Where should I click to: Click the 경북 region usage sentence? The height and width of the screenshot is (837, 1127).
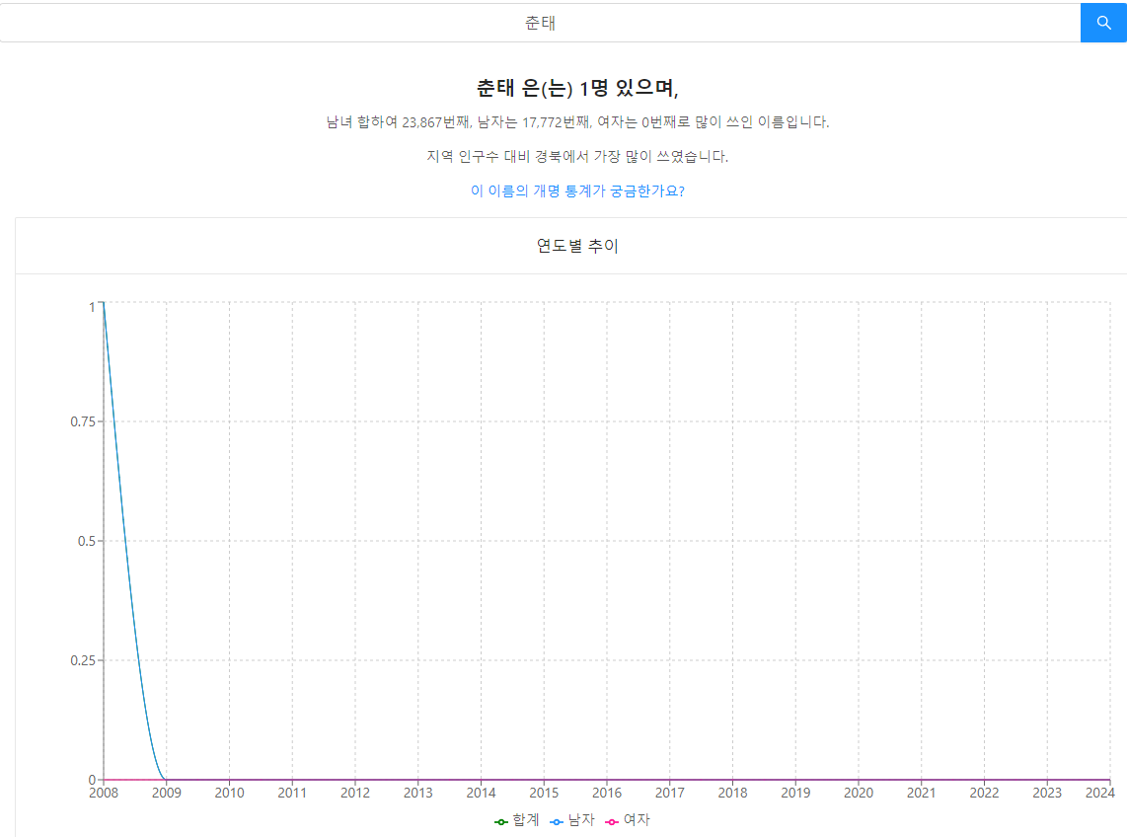tap(577, 156)
